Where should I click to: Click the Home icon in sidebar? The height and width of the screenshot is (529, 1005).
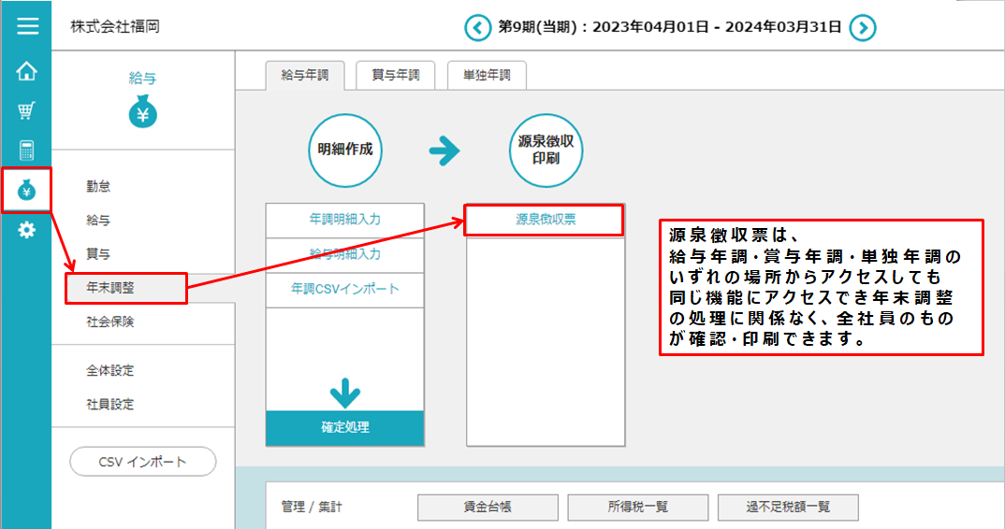[26, 71]
